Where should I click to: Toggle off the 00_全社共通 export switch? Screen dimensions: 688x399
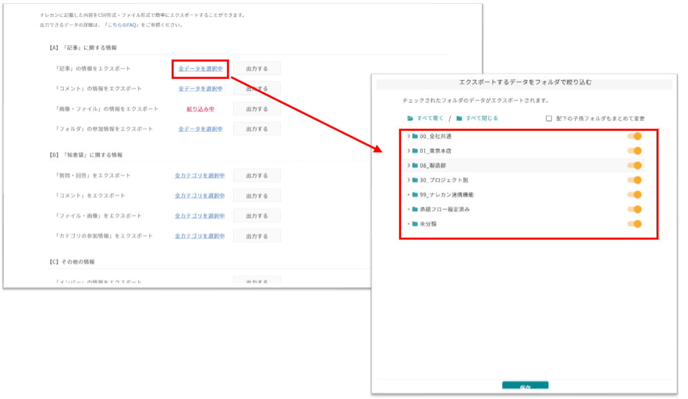click(x=634, y=136)
